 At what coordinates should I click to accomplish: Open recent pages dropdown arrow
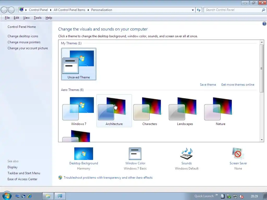coord(16,10)
